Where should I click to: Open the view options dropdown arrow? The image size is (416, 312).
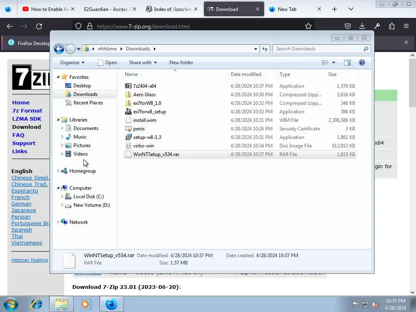(334, 63)
